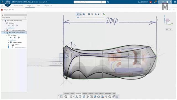Open dropdown arrow beside the seventh sculpt icon
This screenshot has width=177, height=100.
[101, 14]
